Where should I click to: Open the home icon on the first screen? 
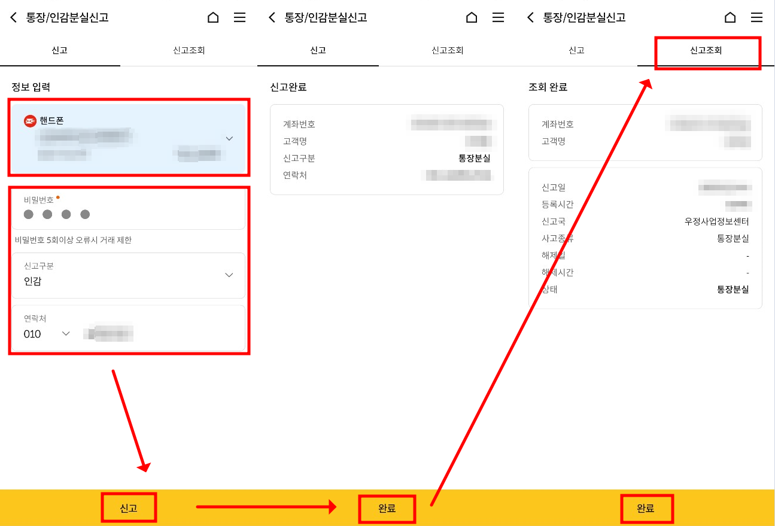(x=213, y=17)
